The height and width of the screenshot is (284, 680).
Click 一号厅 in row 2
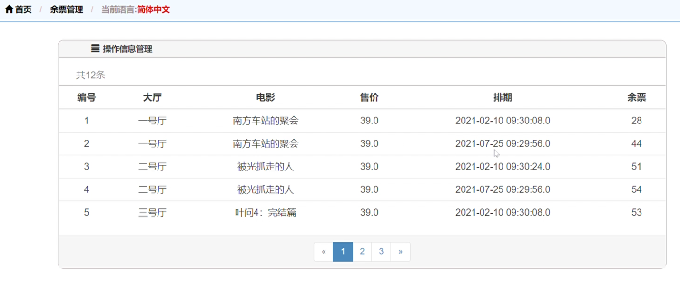152,143
